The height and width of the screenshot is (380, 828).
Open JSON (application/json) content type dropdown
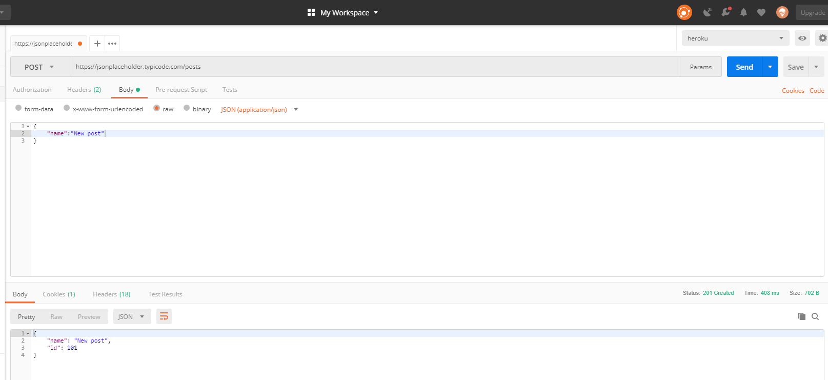point(259,110)
